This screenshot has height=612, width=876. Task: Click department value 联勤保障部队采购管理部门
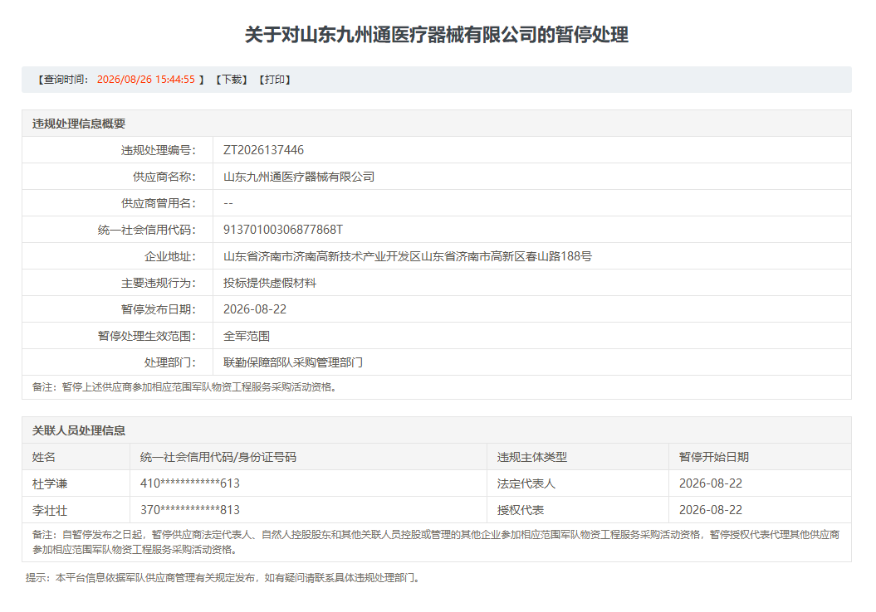pyautogui.click(x=293, y=362)
